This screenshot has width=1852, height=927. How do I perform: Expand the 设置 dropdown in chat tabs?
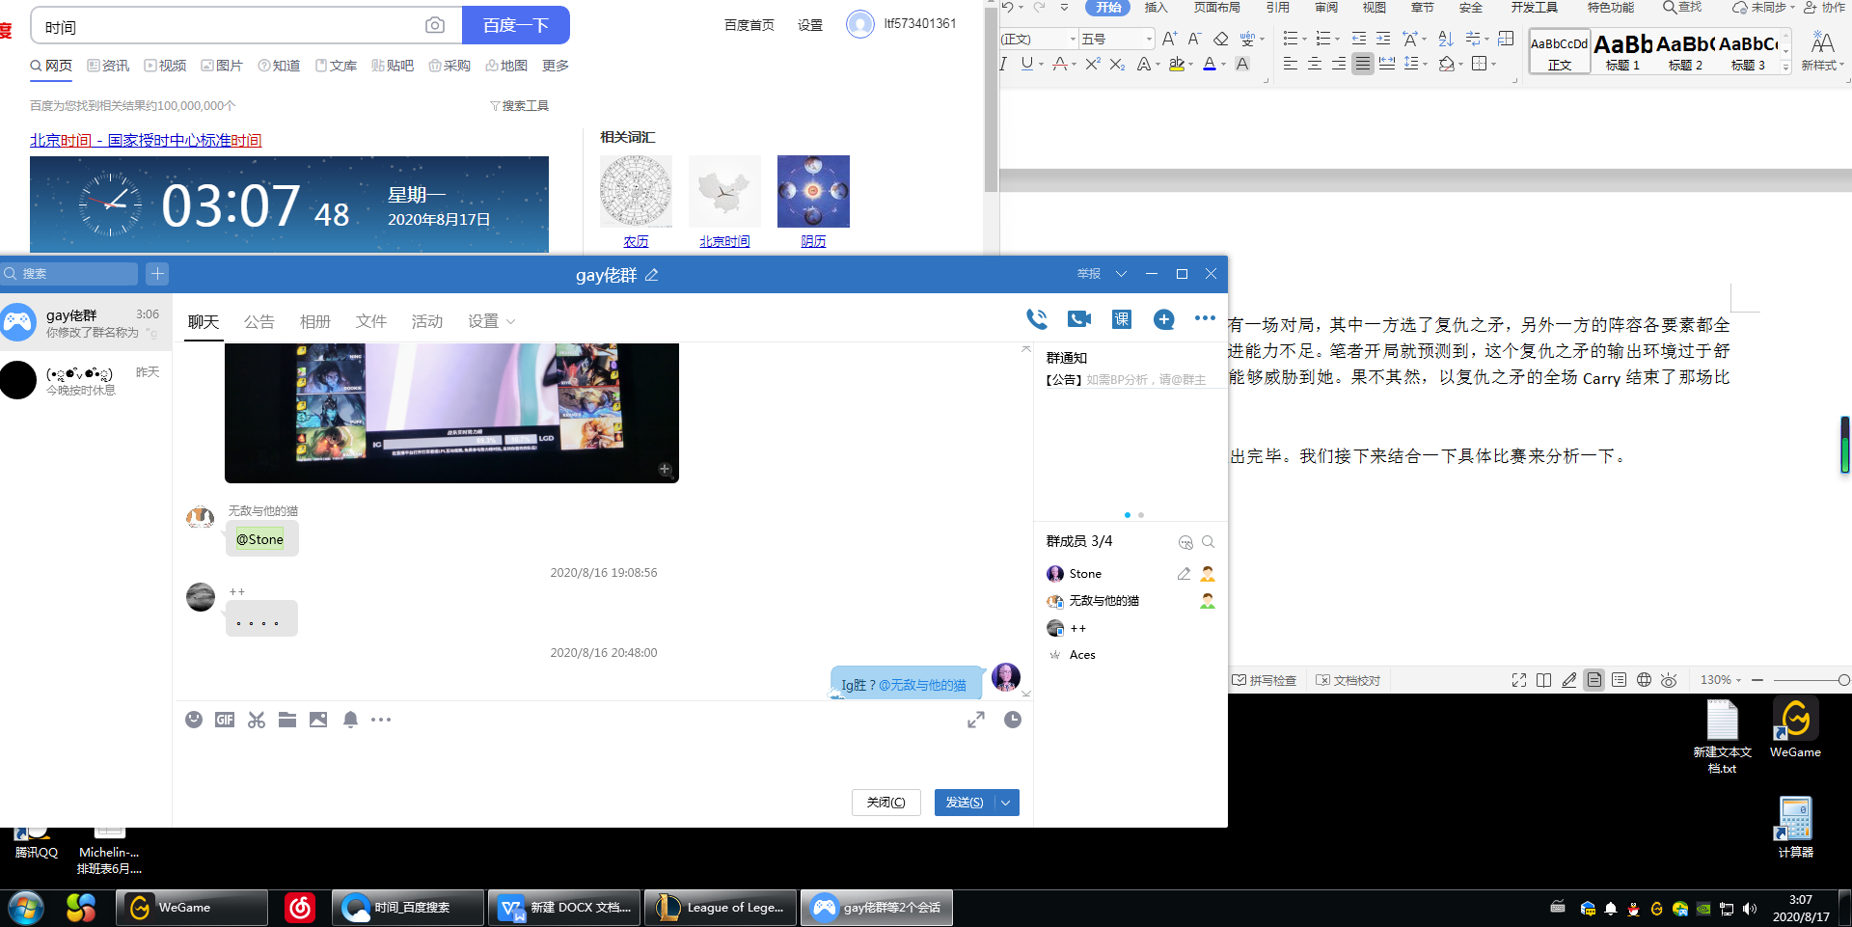click(491, 321)
